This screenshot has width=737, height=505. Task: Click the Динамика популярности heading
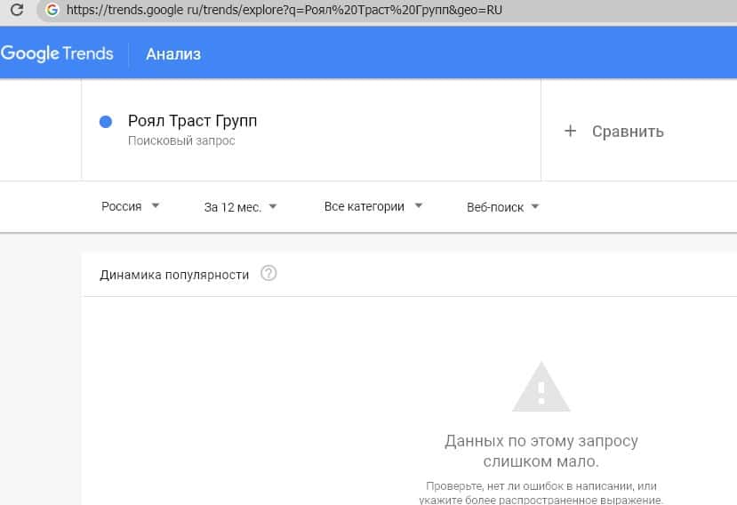point(174,275)
